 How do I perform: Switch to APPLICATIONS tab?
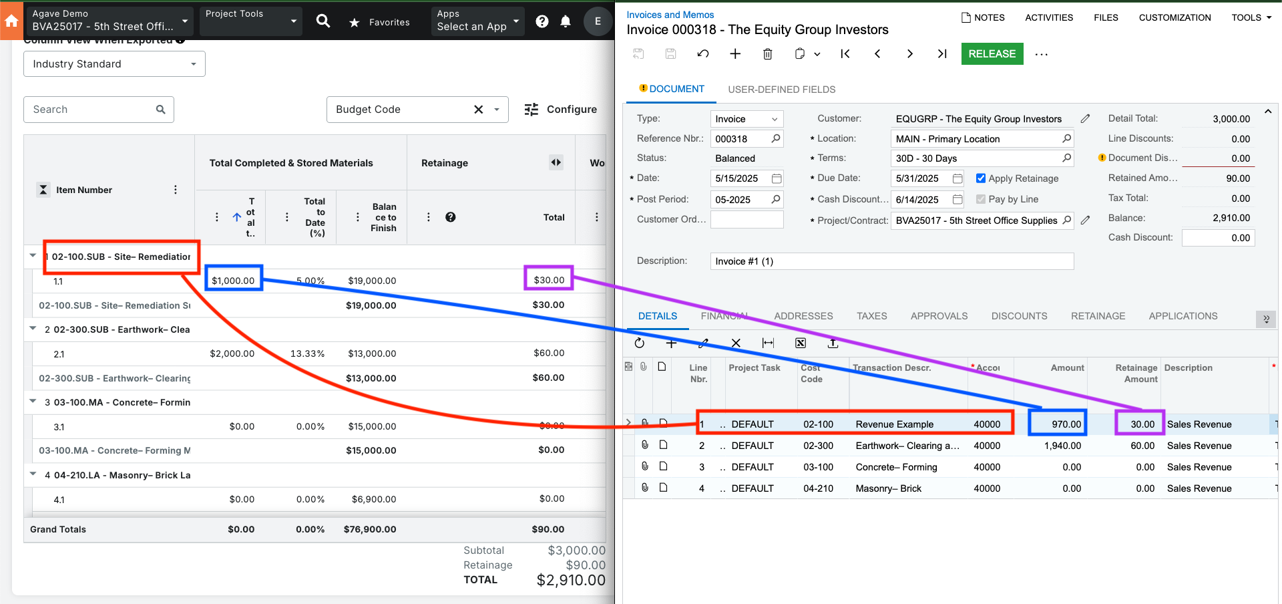point(1183,316)
